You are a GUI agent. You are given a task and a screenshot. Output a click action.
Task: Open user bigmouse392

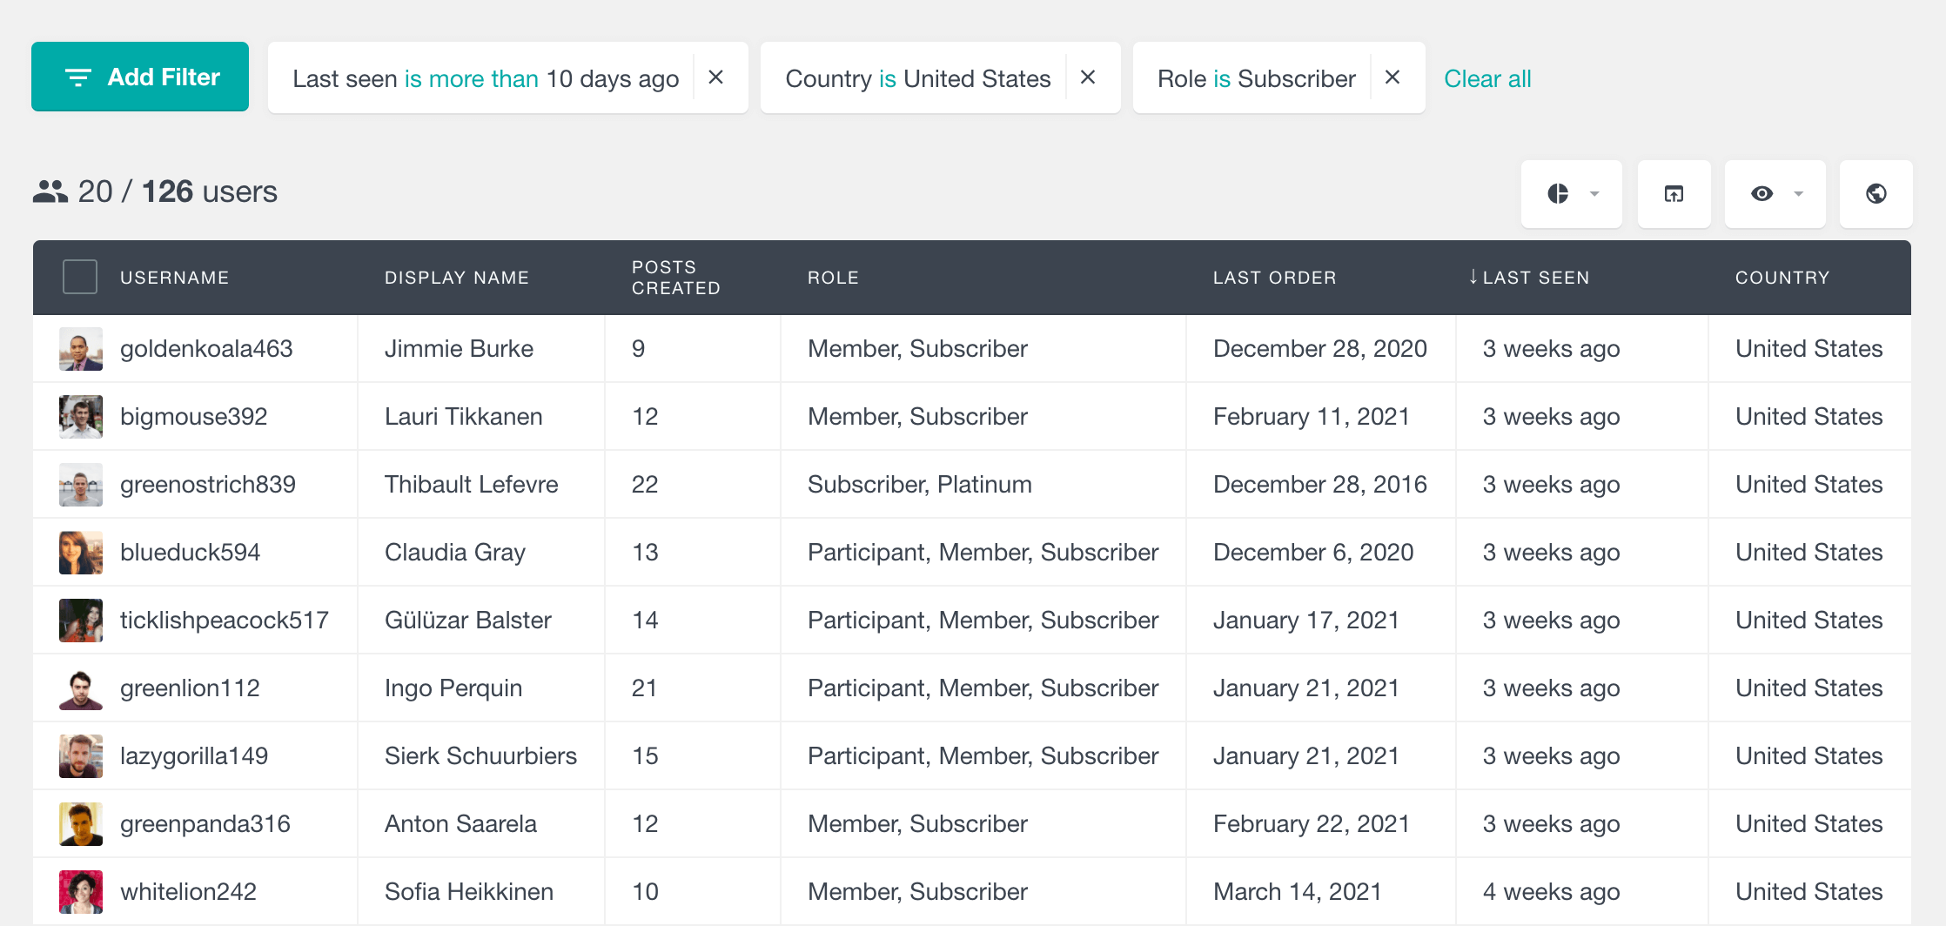click(194, 417)
